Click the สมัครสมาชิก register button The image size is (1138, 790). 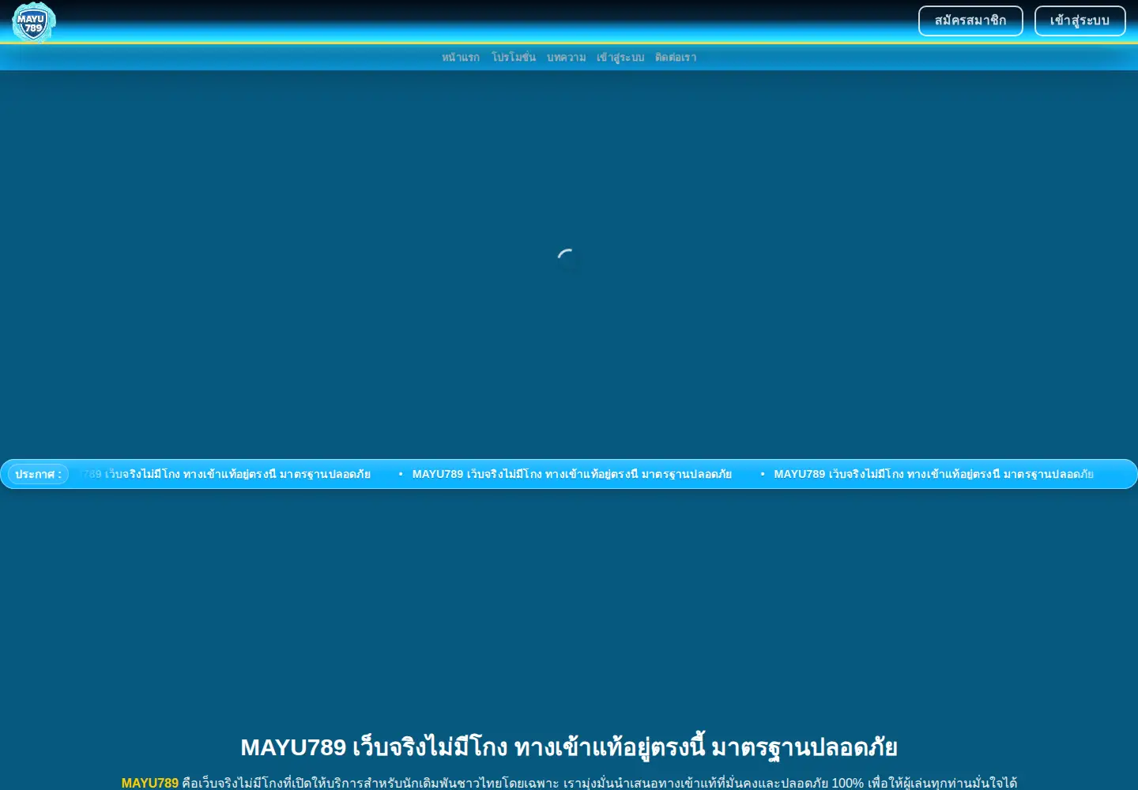[x=970, y=21]
